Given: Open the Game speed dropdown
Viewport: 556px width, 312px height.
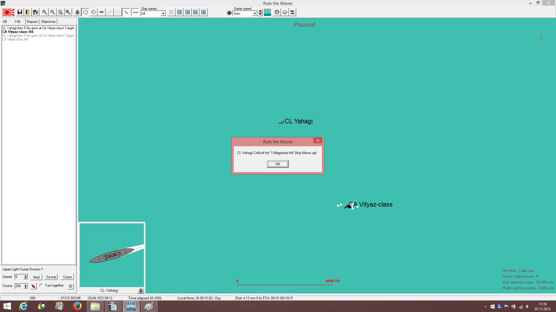Looking at the screenshot, I should [x=255, y=14].
